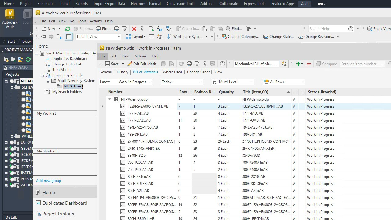Open the Tools menu in Vault
391x220 pixels.
coord(82,21)
